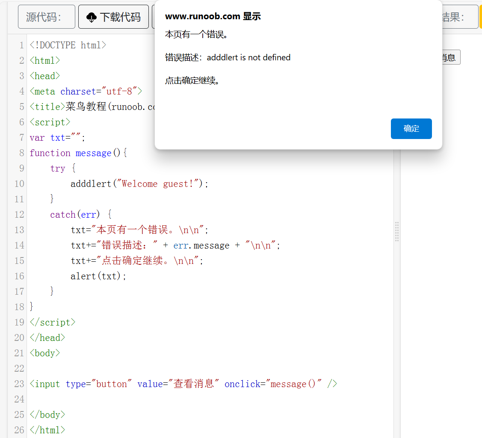This screenshot has height=438, width=482.
Task: Click the vertical splitter drag handle
Action: [397, 231]
